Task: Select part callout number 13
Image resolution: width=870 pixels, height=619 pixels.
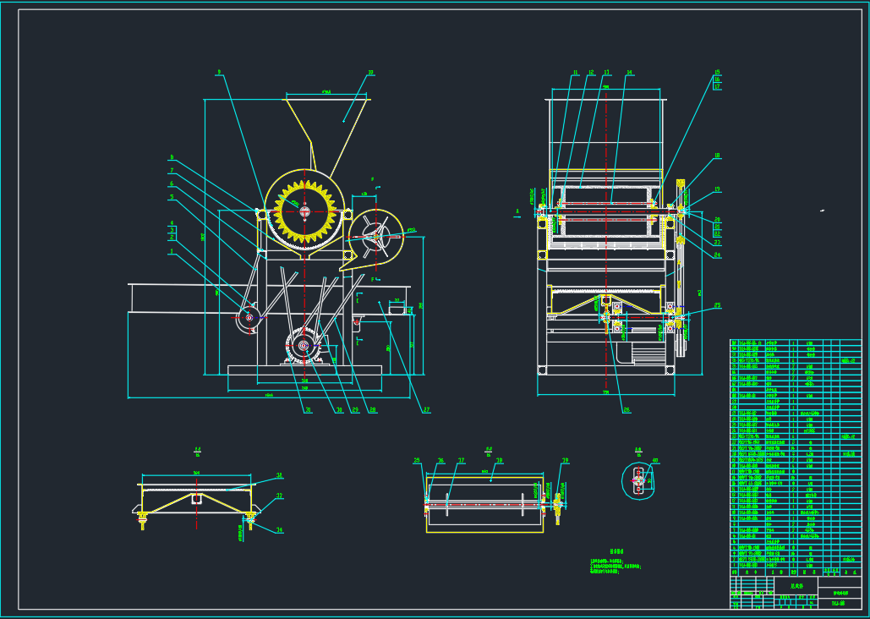Action: click(x=606, y=73)
